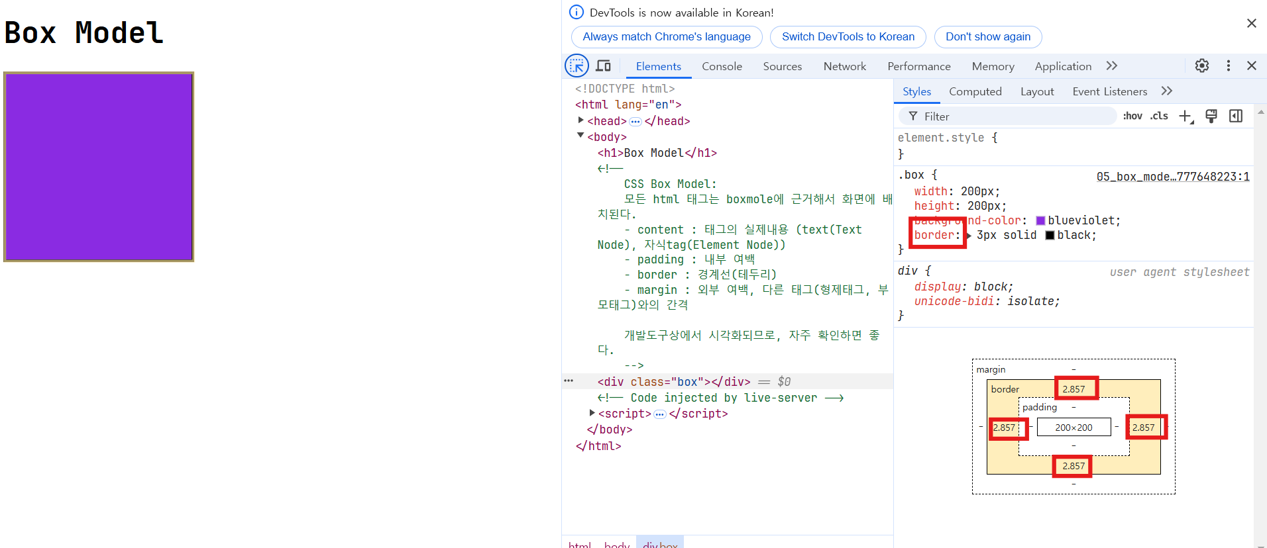Expand the head element node
The height and width of the screenshot is (548, 1267).
pos(581,120)
